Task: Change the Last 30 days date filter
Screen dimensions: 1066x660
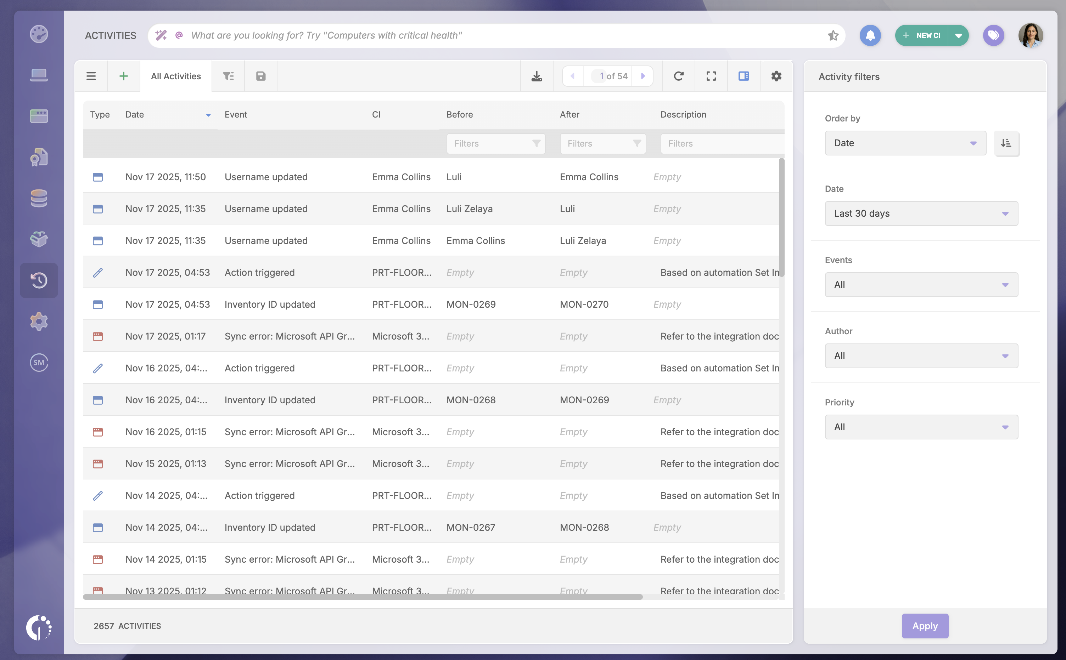Action: coord(921,214)
